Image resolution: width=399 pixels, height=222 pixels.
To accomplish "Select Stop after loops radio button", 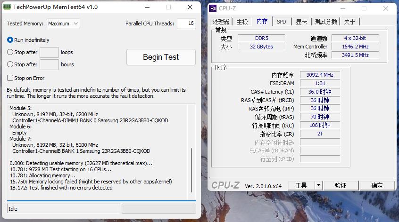I will (x=10, y=52).
